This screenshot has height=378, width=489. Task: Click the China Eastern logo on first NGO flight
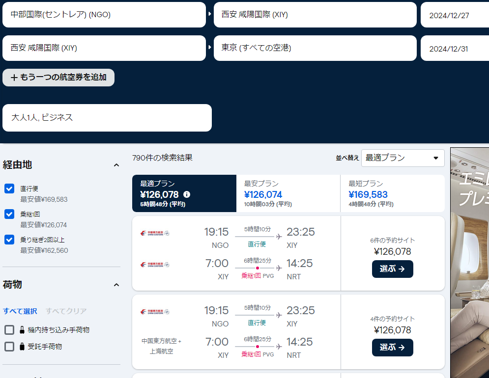[154, 233]
